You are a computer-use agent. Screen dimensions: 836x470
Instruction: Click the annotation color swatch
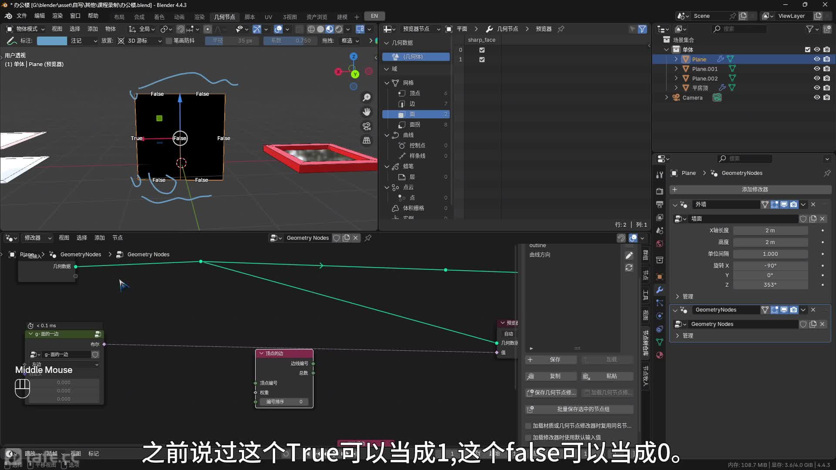coord(52,40)
